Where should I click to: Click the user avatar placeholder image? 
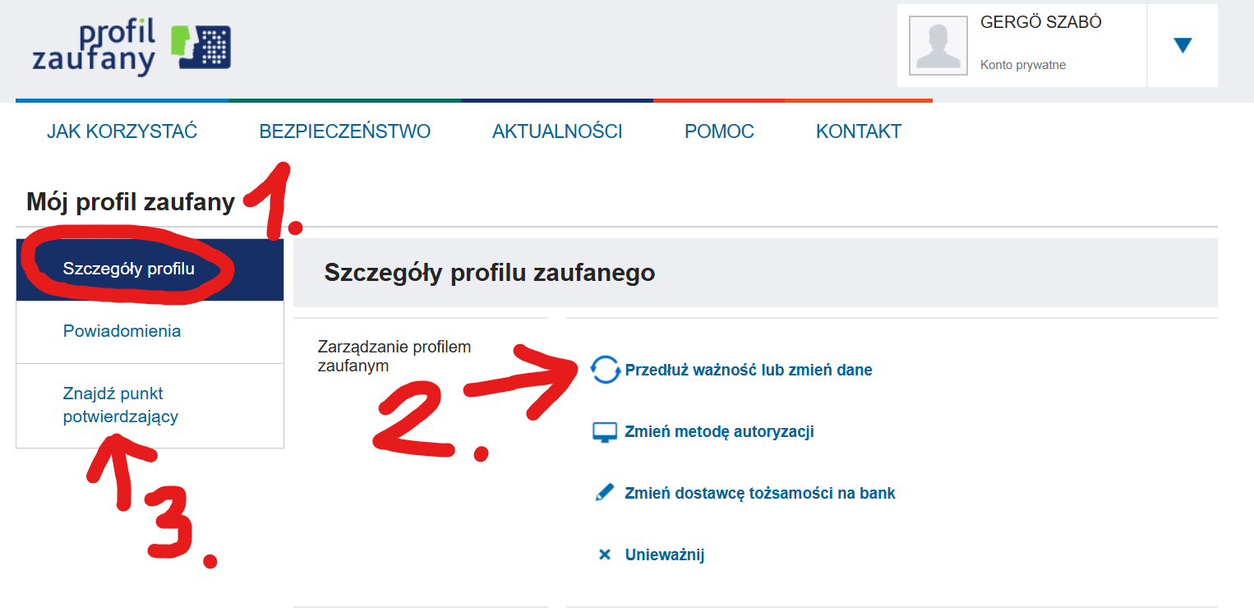pos(938,45)
